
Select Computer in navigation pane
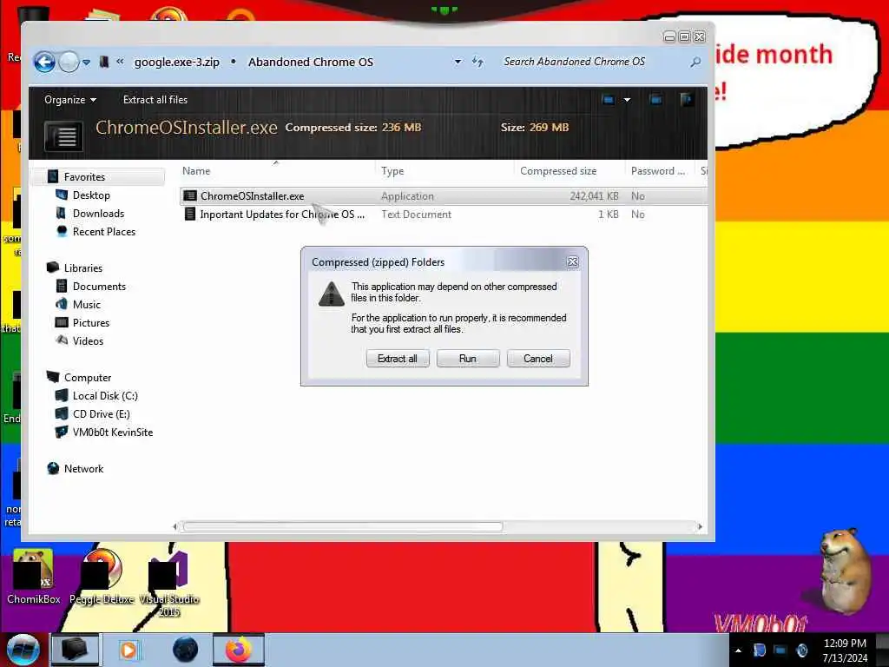coord(88,378)
